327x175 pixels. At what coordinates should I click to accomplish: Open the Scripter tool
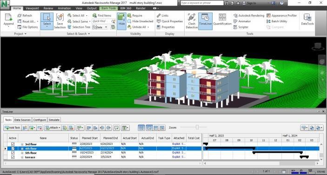click(x=241, y=27)
